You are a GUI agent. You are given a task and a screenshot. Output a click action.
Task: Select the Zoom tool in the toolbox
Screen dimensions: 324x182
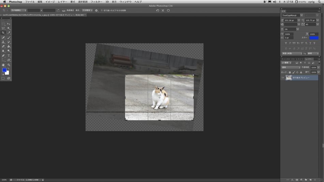(9, 65)
